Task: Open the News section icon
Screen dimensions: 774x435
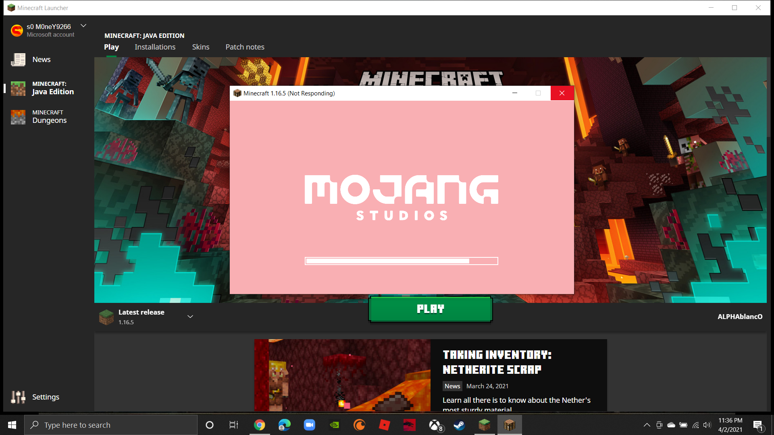Action: pyautogui.click(x=18, y=60)
